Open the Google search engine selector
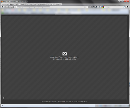Image resolution: width=130 pixels, height=108 pixels. (x=103, y=7)
